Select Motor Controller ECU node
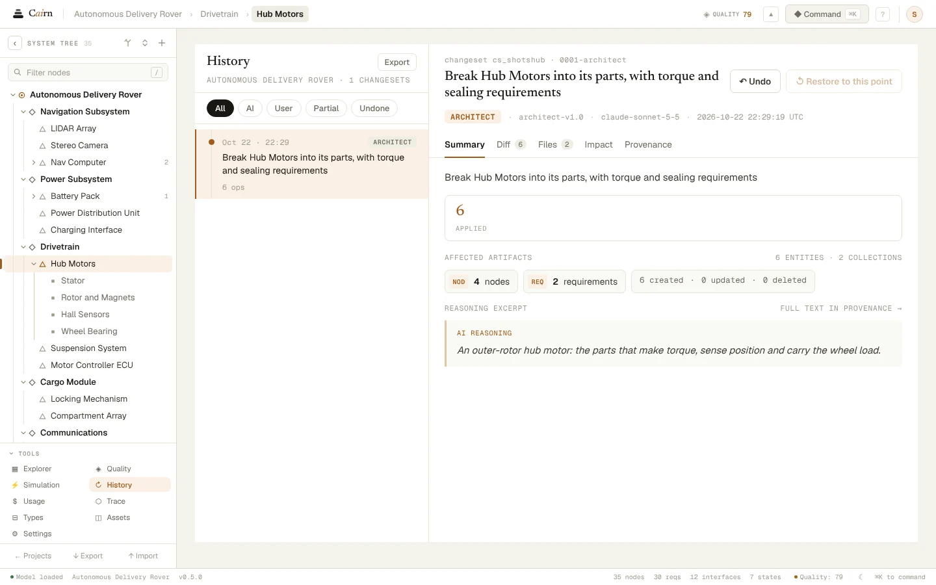Image resolution: width=936 pixels, height=585 pixels. pos(92,365)
